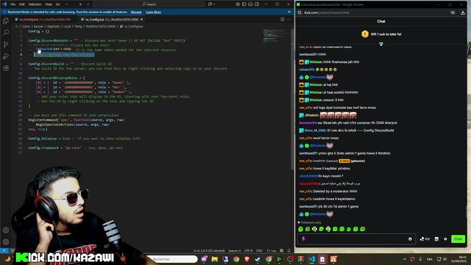
Task: View site information icon in Chrome popout
Action: 300,13
